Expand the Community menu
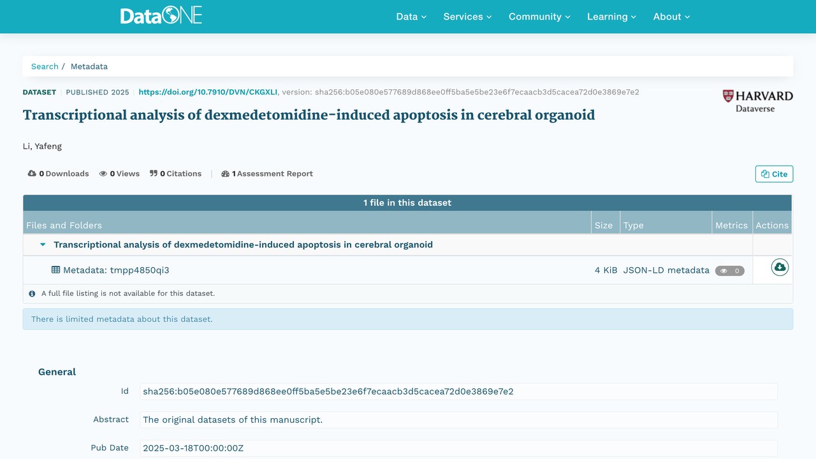The width and height of the screenshot is (816, 459). 539,17
